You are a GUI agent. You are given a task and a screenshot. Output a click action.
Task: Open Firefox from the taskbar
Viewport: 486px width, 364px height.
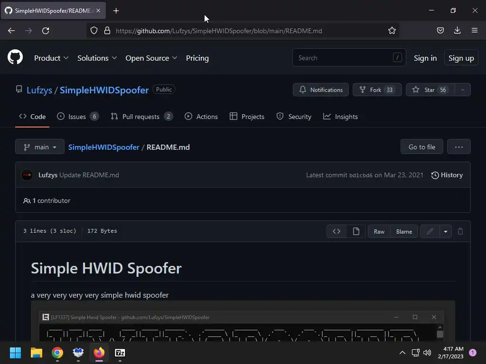click(99, 353)
